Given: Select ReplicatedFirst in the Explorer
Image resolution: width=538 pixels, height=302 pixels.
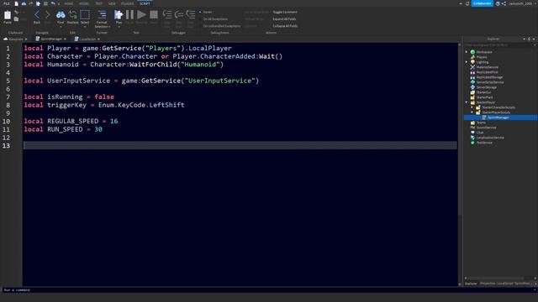Looking at the screenshot, I should pyautogui.click(x=487, y=72).
